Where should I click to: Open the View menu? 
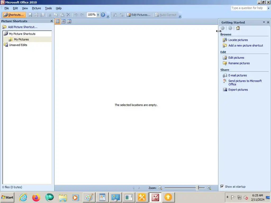click(25, 8)
